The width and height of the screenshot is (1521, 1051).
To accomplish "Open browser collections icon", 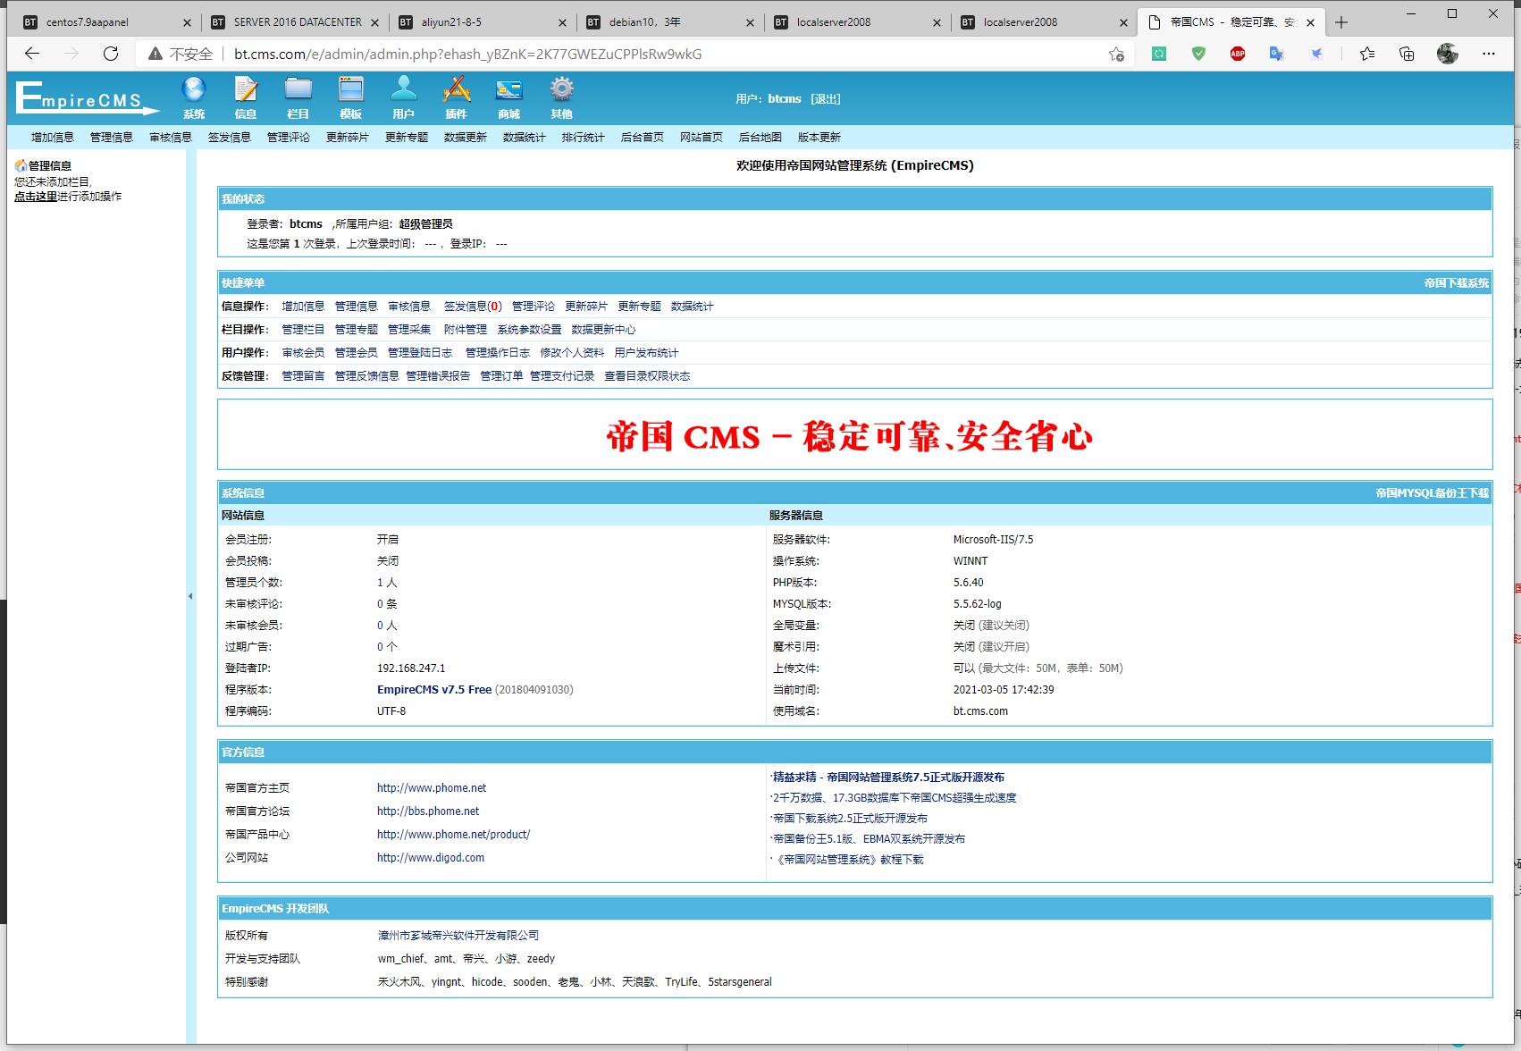I will tap(1407, 54).
